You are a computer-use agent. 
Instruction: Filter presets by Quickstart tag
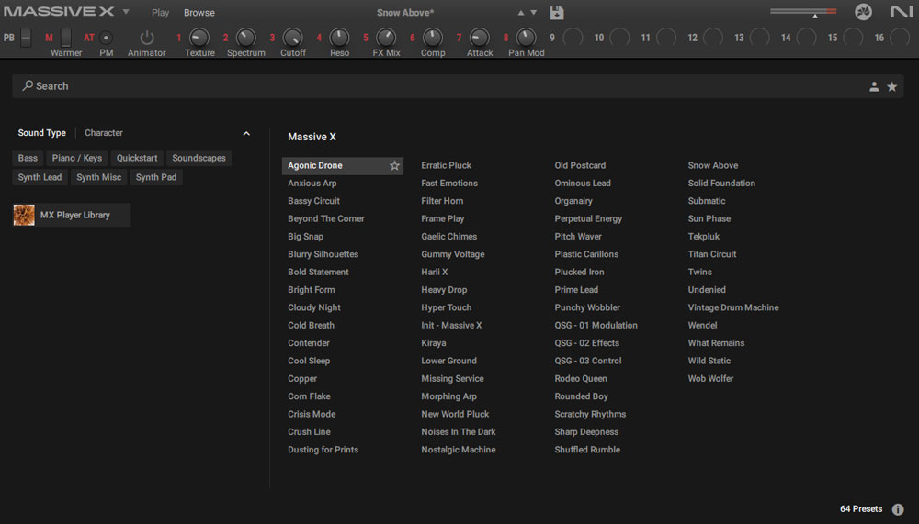pyautogui.click(x=137, y=158)
